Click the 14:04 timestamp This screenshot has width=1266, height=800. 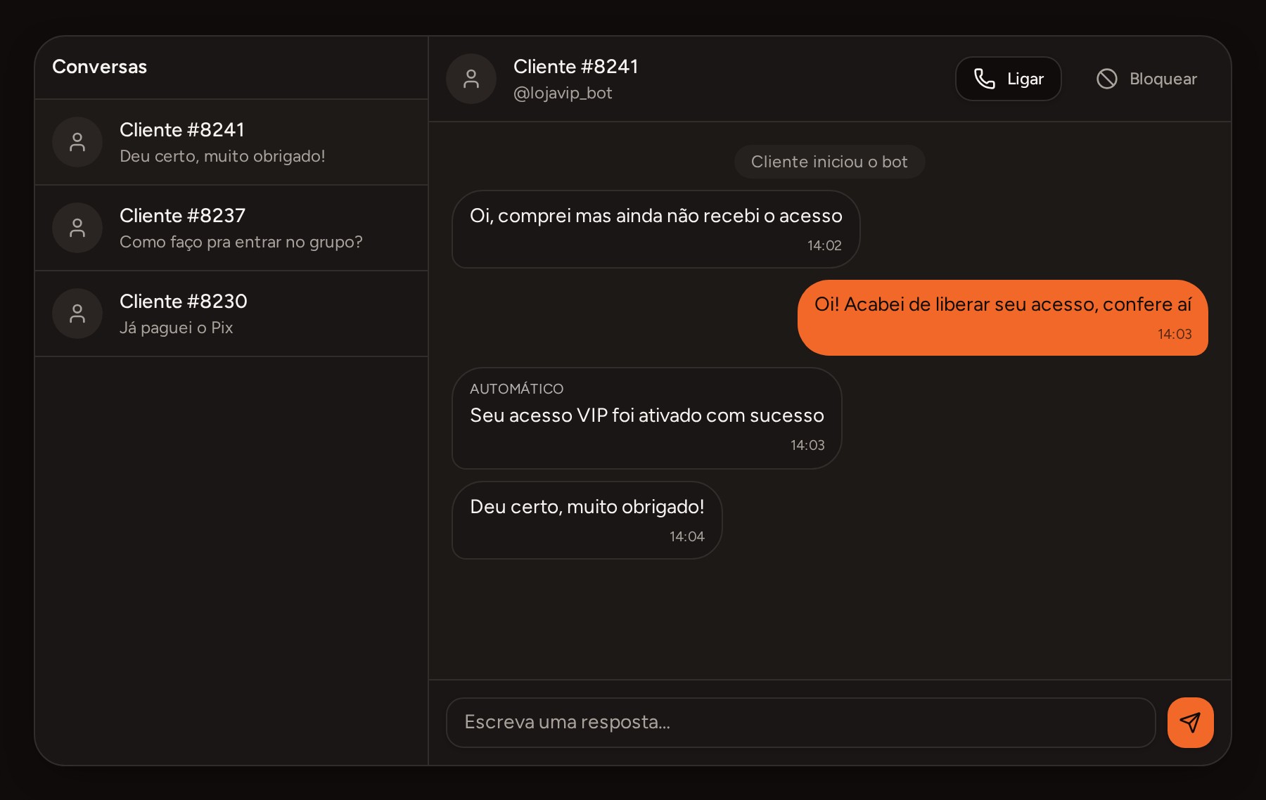pyautogui.click(x=686, y=536)
